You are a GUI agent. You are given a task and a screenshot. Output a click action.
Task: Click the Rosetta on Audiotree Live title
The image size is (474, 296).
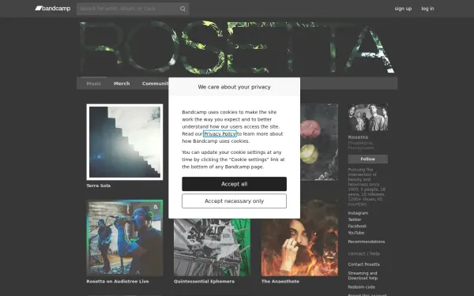click(118, 281)
